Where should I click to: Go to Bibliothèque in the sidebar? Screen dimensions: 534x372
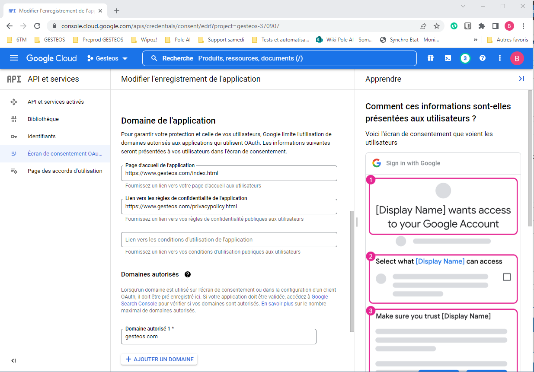[x=43, y=119]
